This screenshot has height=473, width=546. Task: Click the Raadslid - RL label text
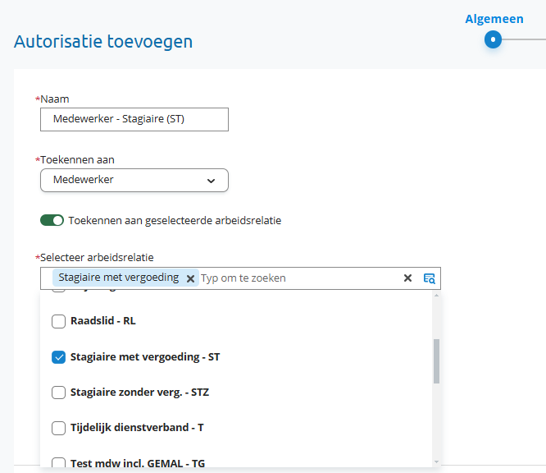pyautogui.click(x=103, y=321)
